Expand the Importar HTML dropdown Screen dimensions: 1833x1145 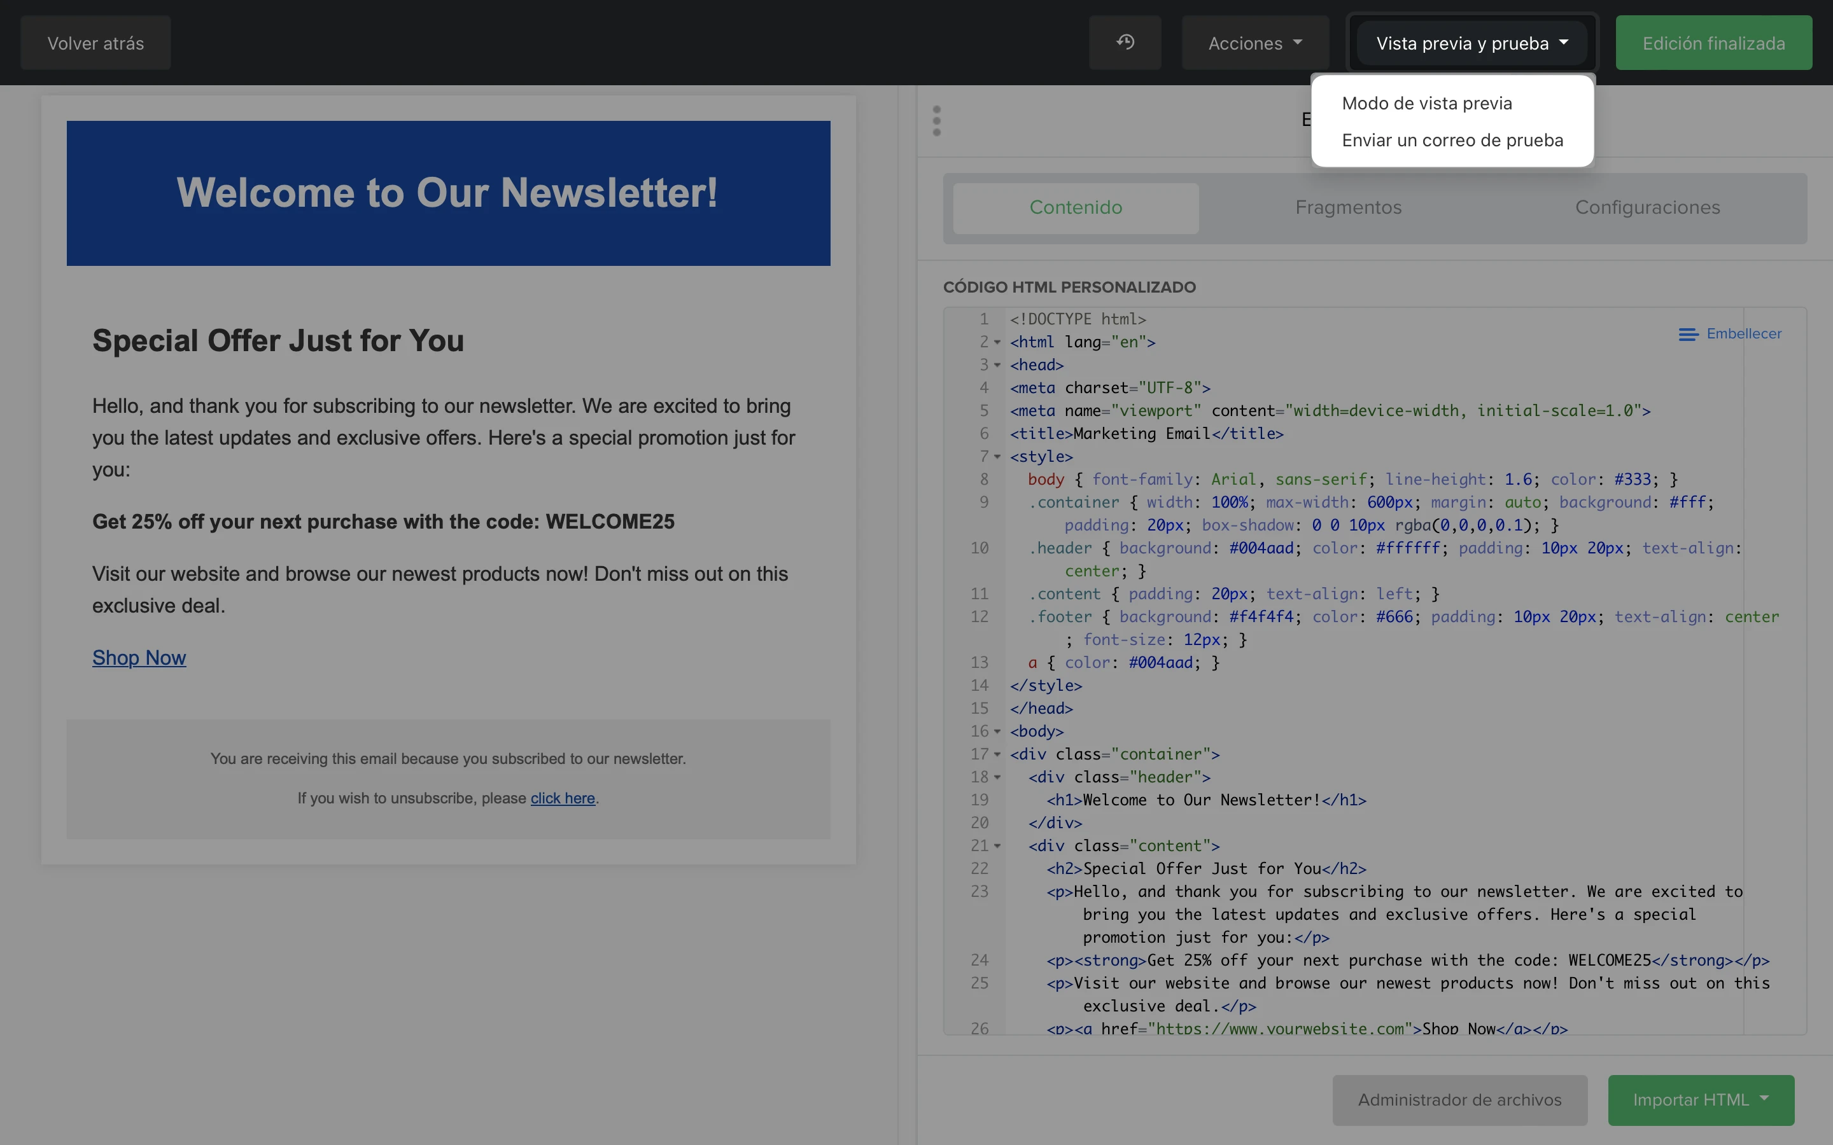tap(1701, 1100)
